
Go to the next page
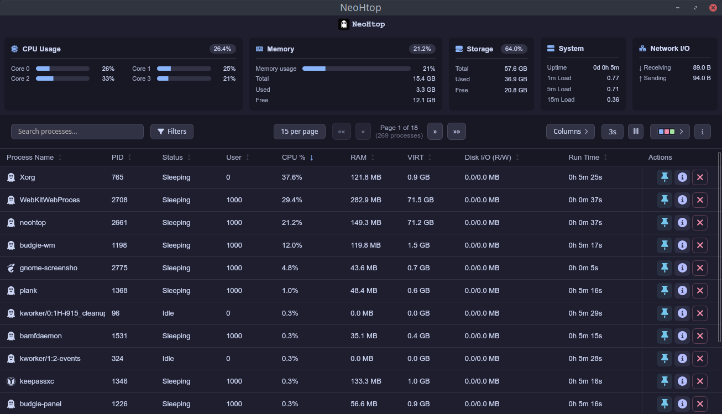(x=435, y=132)
